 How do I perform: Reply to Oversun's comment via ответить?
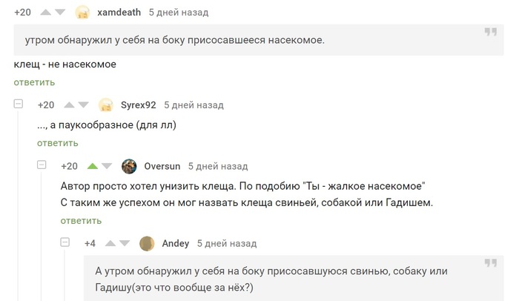pyautogui.click(x=81, y=220)
